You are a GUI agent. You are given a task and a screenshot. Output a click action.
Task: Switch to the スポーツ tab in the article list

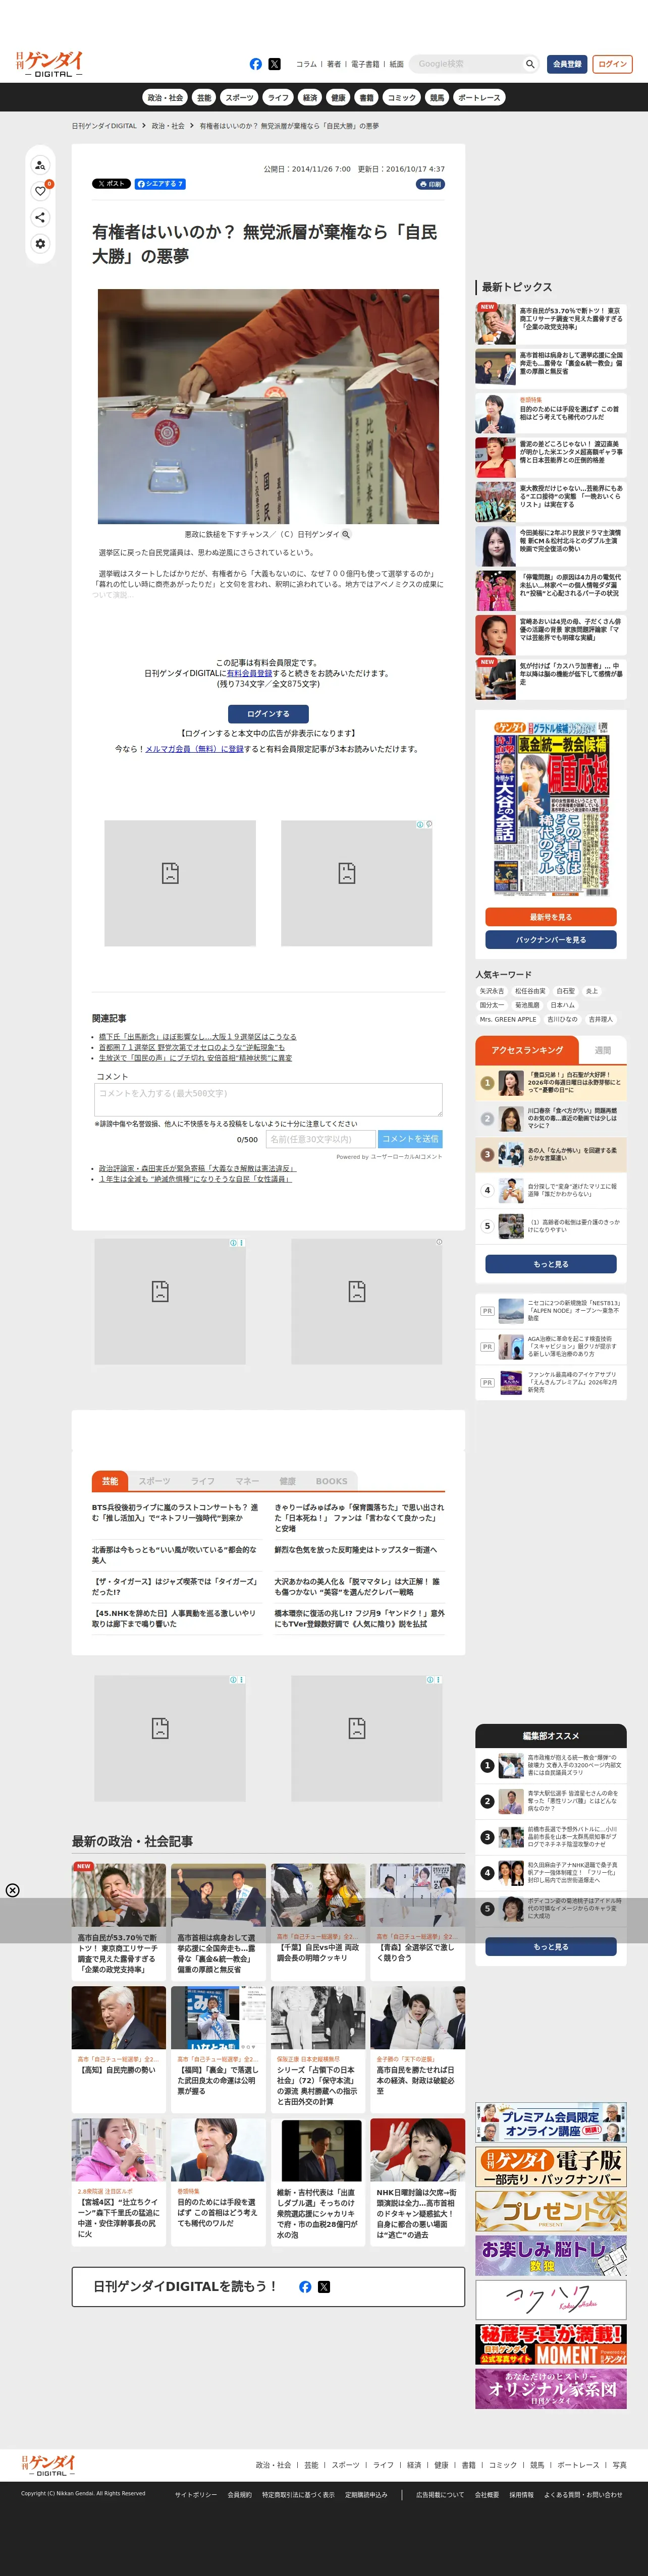pyautogui.click(x=154, y=1481)
